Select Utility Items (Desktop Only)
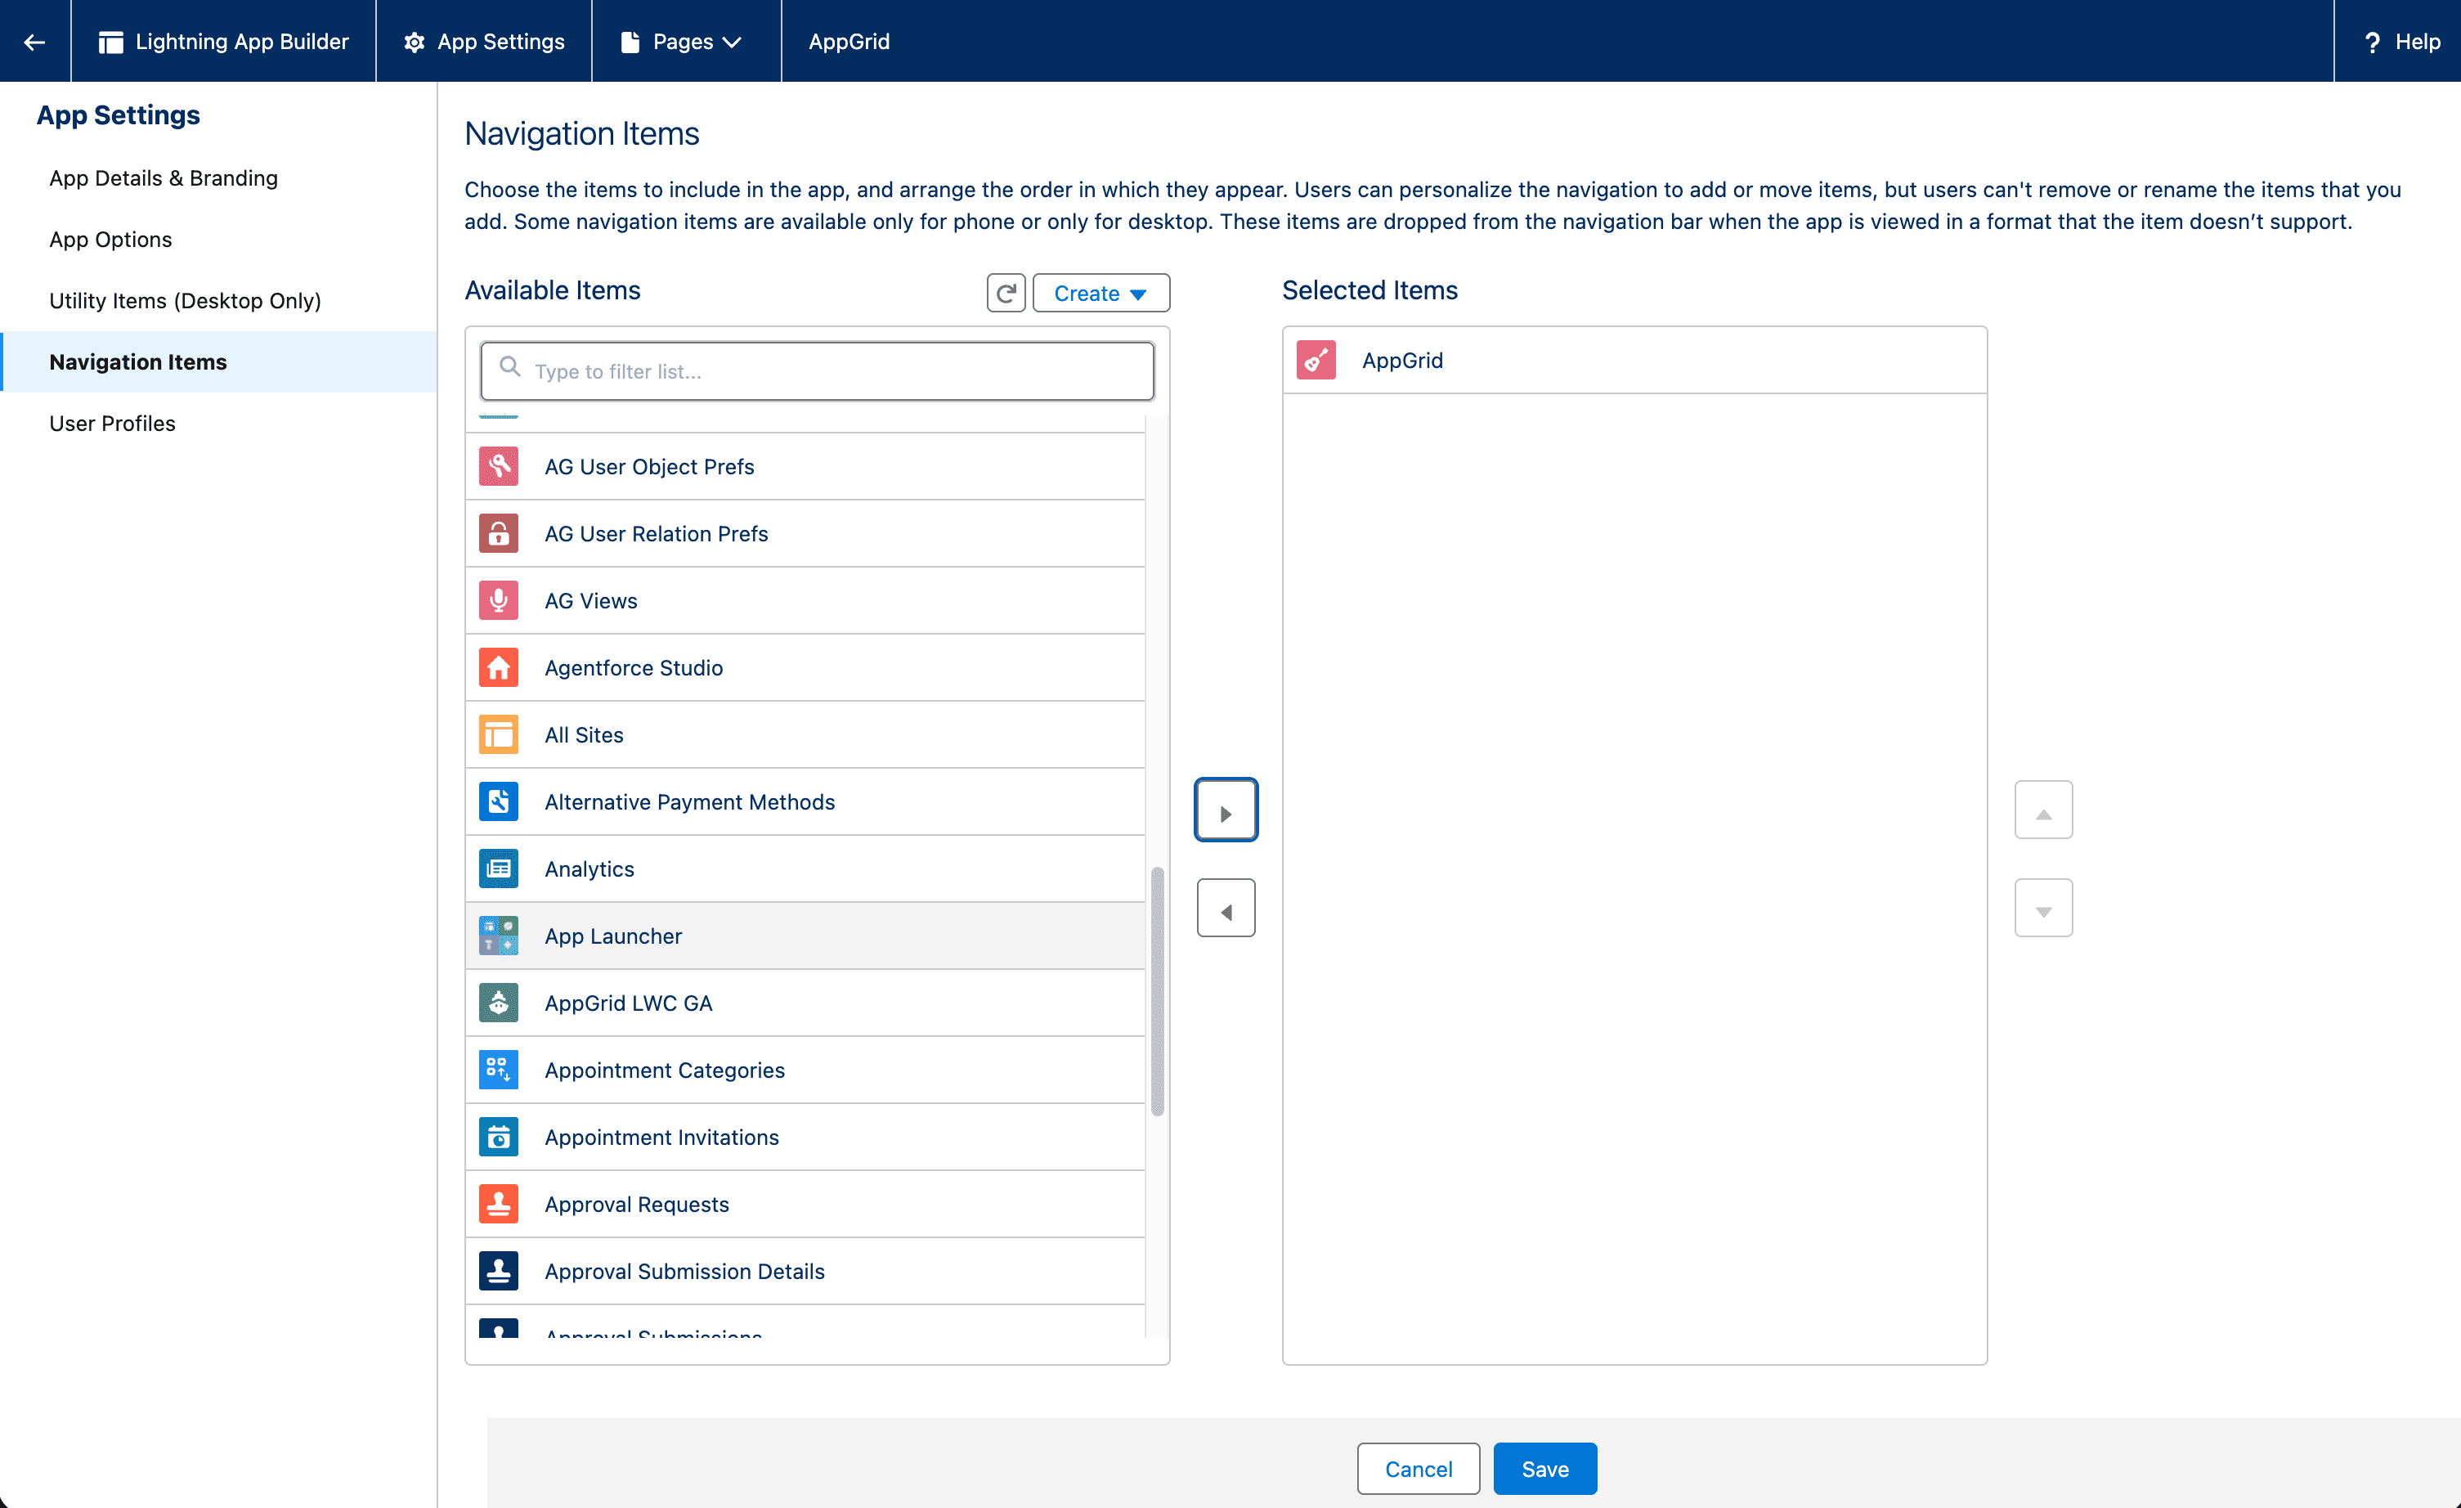This screenshot has height=1508, width=2461. (185, 301)
